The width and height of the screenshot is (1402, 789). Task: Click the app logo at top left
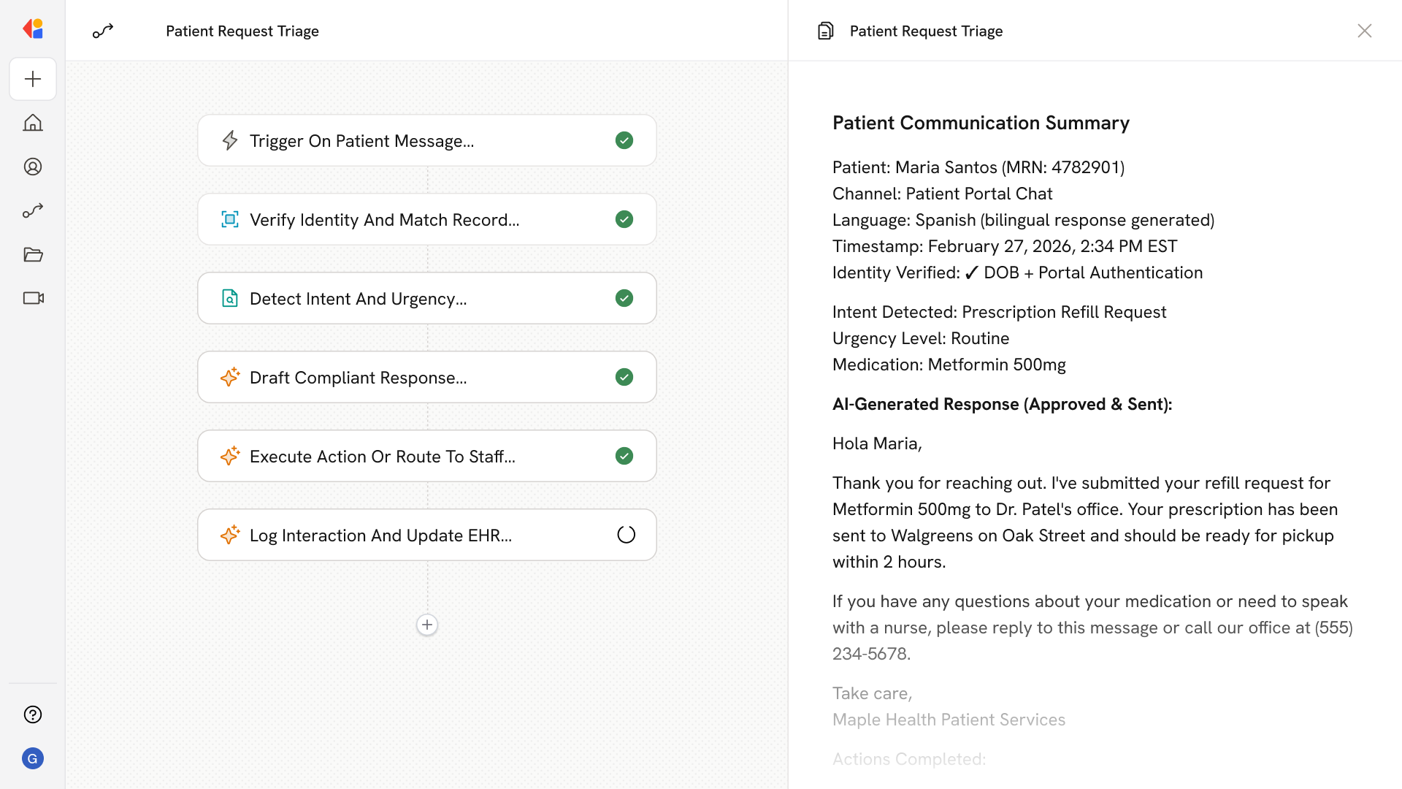click(33, 28)
